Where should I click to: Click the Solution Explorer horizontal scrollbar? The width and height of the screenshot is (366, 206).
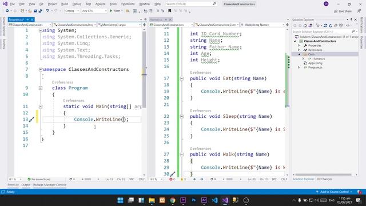(323, 175)
